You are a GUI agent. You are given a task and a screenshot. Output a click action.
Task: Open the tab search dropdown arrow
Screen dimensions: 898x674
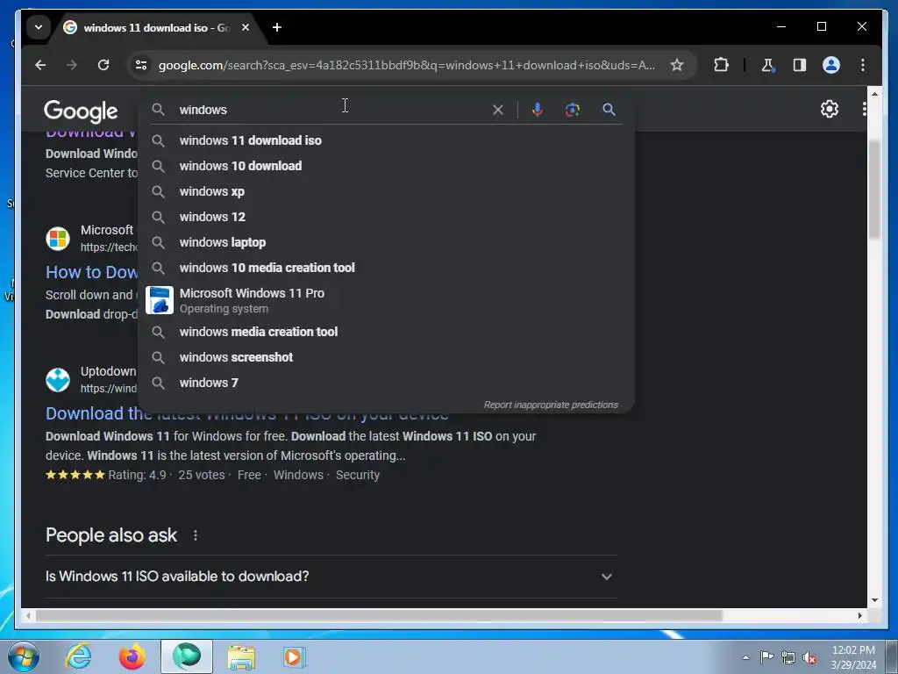(39, 27)
